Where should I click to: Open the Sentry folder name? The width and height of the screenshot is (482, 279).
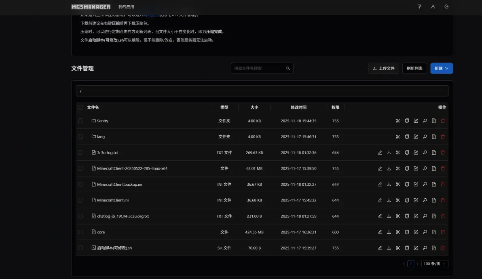click(103, 121)
